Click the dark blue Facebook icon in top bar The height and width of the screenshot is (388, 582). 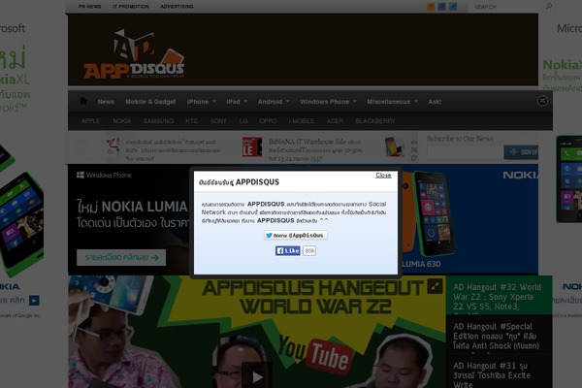(441, 7)
